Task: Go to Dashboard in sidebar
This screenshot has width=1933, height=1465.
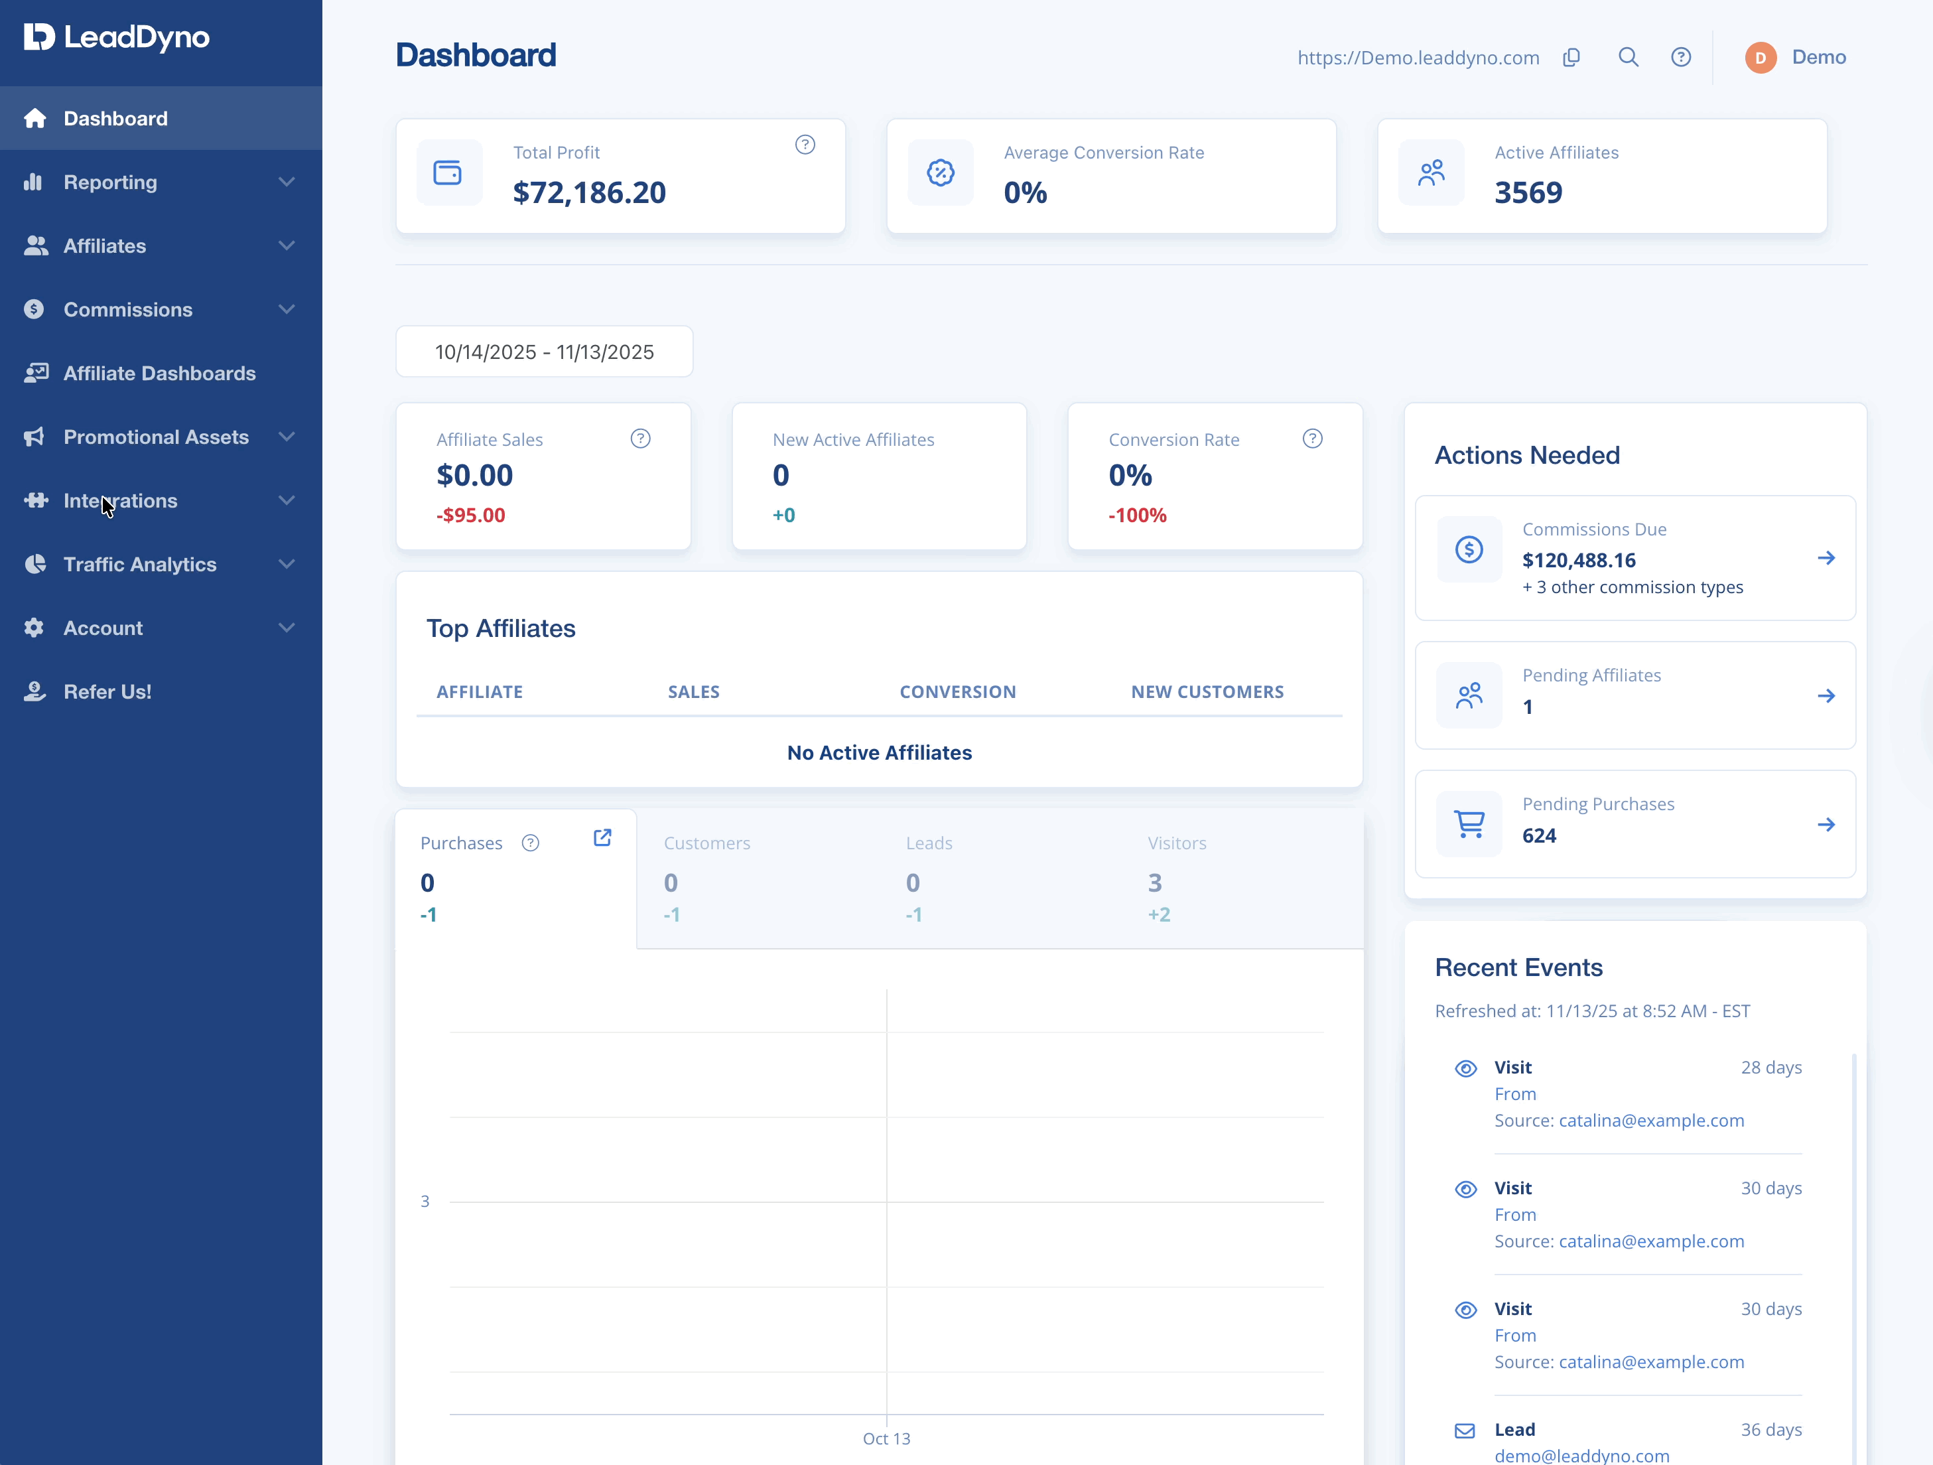Action: tap(161, 118)
